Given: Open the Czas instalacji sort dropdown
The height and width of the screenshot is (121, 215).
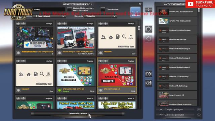Looking at the screenshot, I should (x=50, y=16).
